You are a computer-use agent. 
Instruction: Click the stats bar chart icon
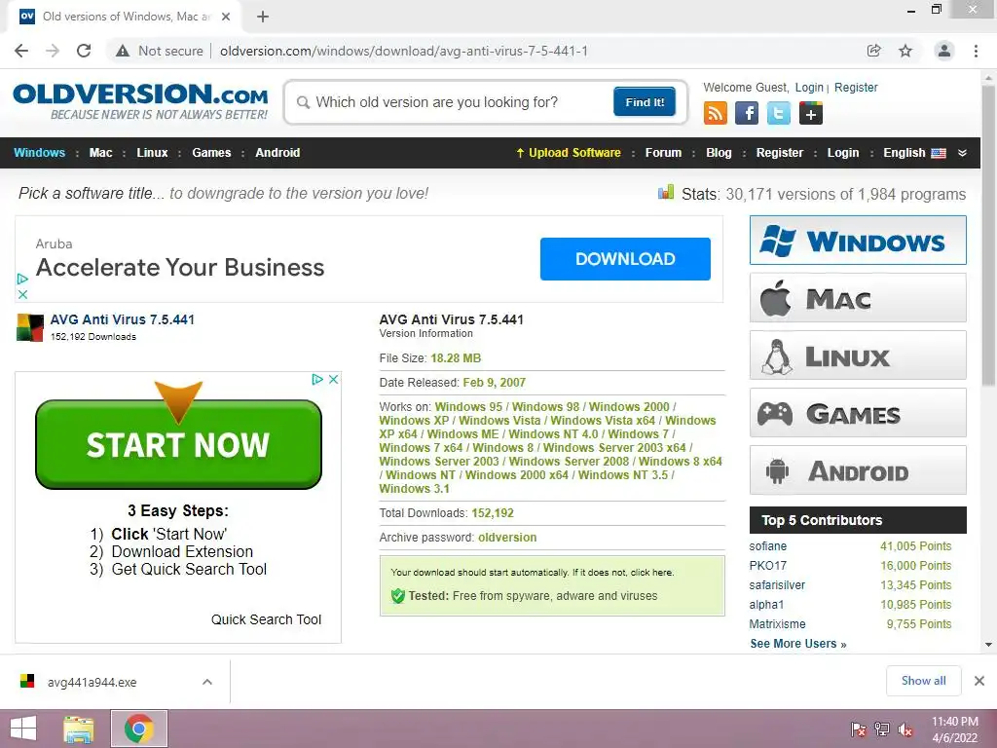click(x=666, y=192)
